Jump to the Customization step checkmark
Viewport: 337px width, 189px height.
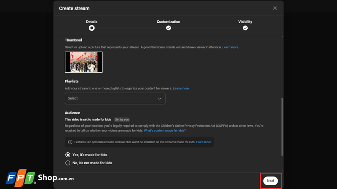[x=168, y=28]
